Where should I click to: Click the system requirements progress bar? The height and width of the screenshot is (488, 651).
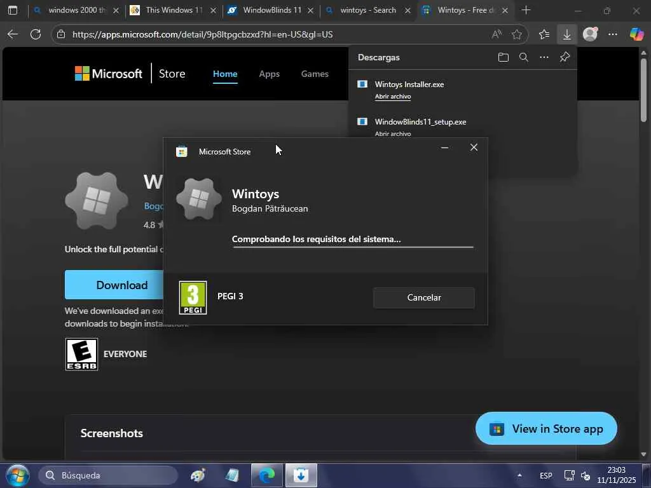(x=353, y=247)
